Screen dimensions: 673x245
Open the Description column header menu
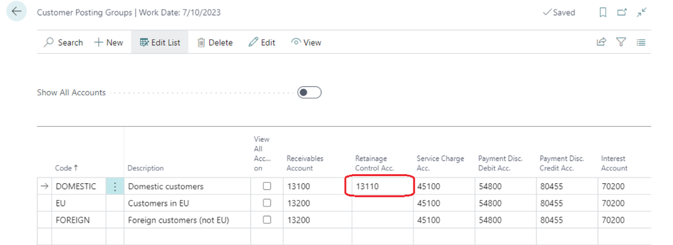point(146,168)
